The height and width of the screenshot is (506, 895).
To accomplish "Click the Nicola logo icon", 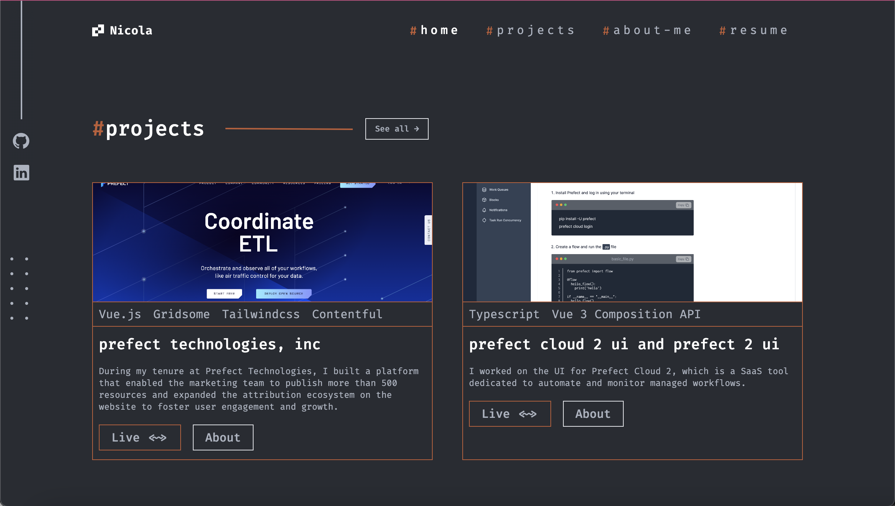I will [98, 30].
